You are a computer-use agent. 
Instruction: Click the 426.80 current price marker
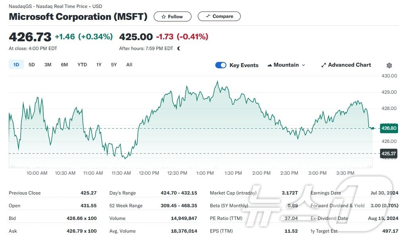388,128
